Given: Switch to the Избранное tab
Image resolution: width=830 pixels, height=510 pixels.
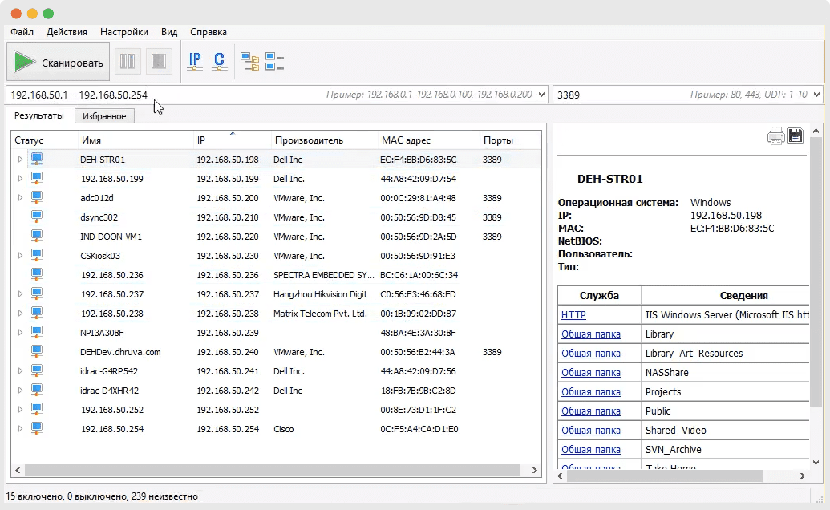Looking at the screenshot, I should pos(104,116).
